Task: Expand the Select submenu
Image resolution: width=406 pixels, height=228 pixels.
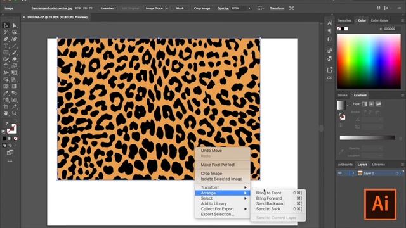Action: pos(223,198)
